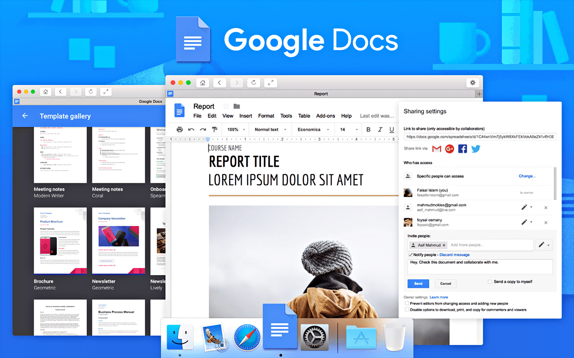Viewport: 574px width, 358px height.
Task: Open the 100% zoom dropdown
Action: [236, 130]
